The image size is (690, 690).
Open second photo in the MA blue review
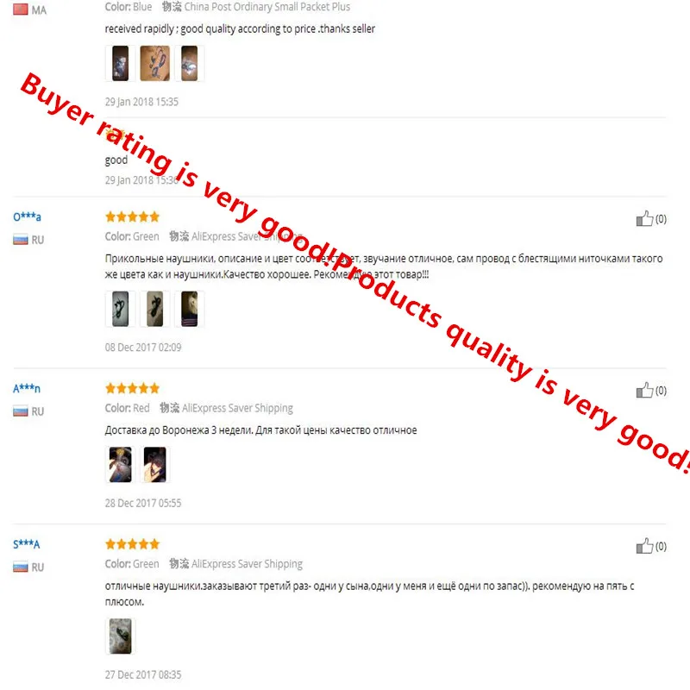155,63
